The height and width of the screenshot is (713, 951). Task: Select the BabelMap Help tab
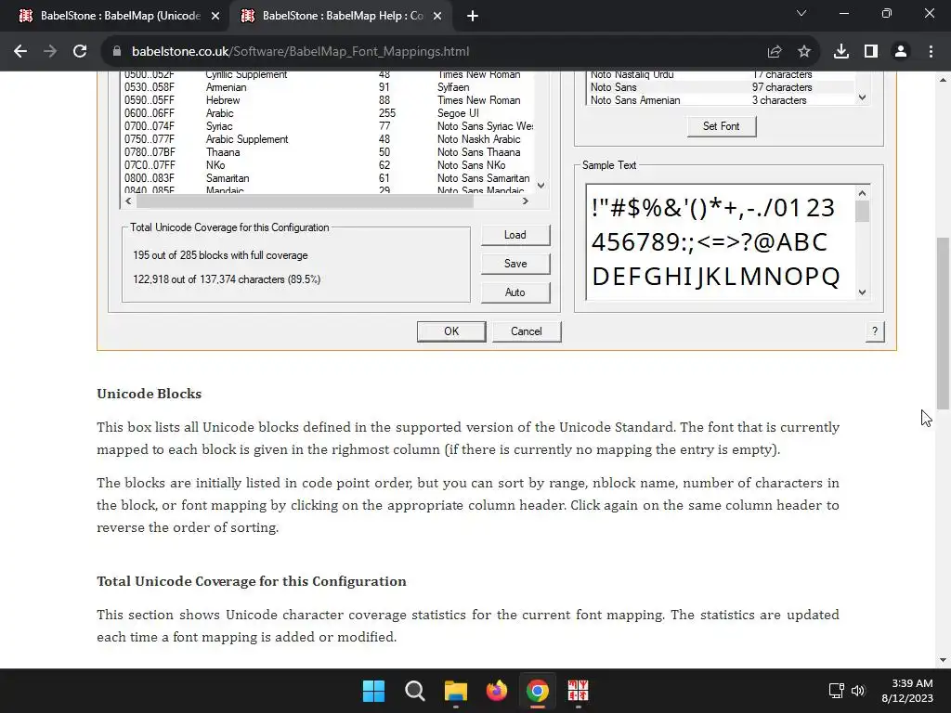pyautogui.click(x=343, y=17)
